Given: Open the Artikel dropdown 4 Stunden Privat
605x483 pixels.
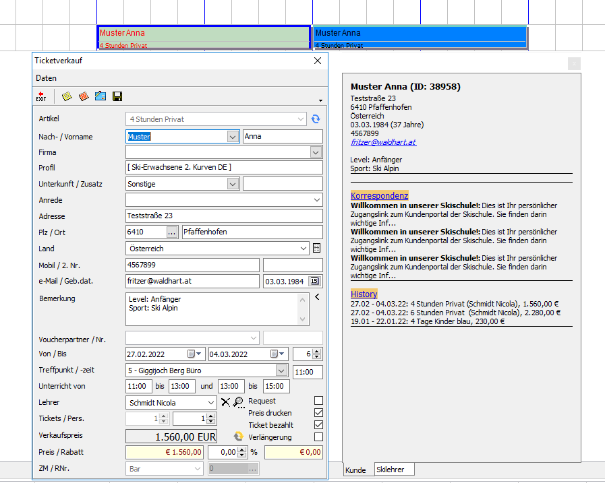Looking at the screenshot, I should [x=301, y=119].
